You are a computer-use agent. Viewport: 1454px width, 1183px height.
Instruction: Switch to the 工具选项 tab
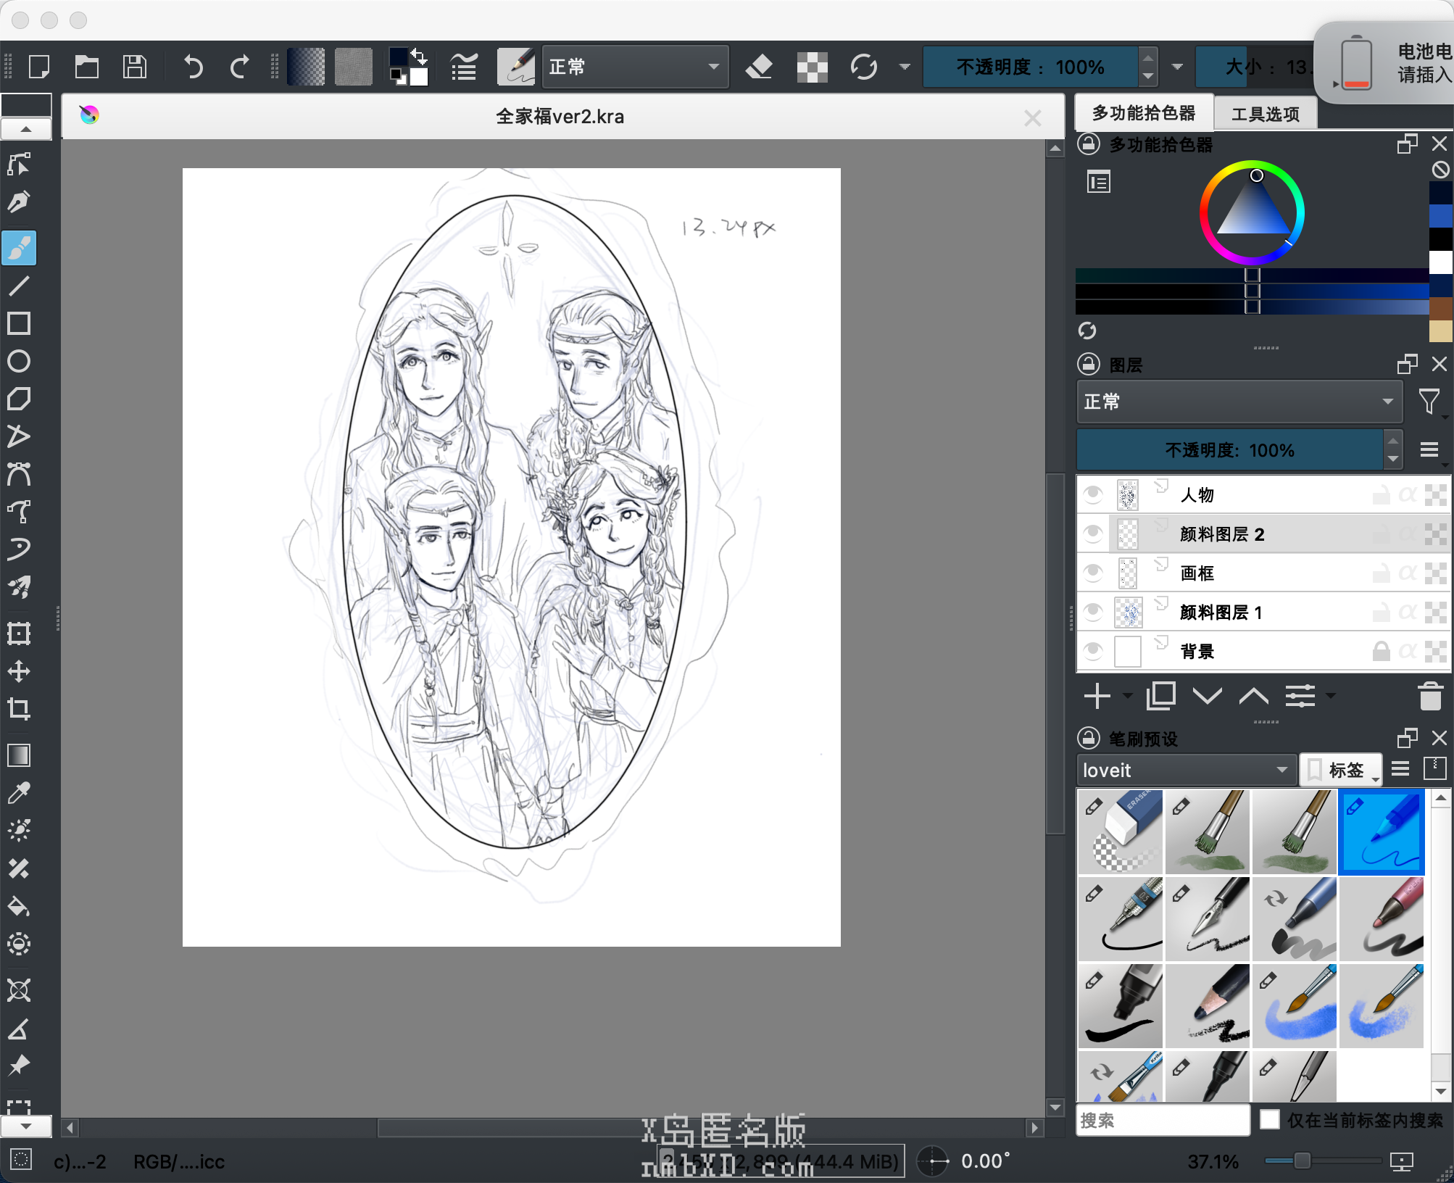[x=1265, y=114]
